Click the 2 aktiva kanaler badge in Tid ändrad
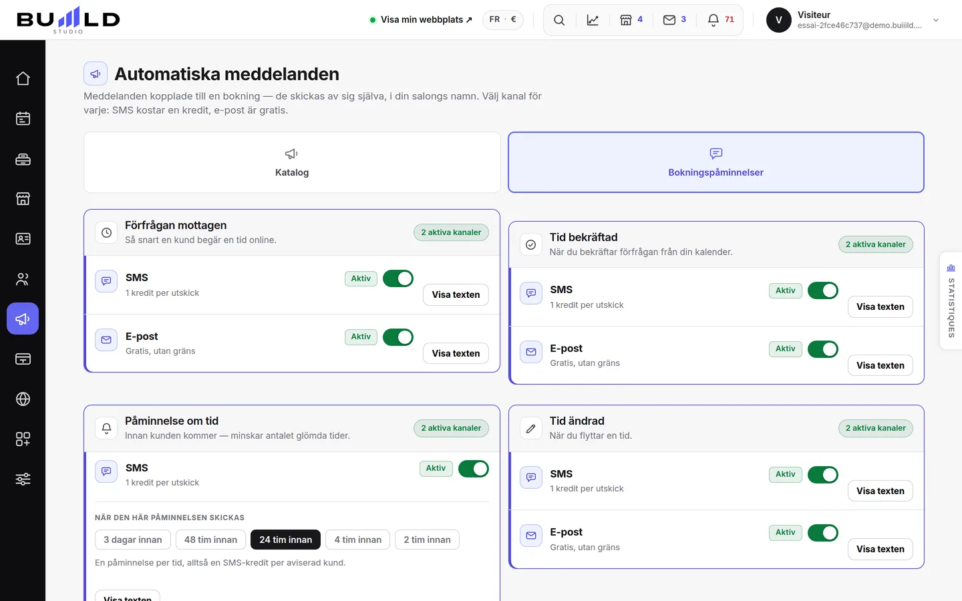 pyautogui.click(x=876, y=428)
